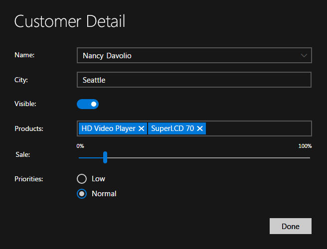Select the Low priority radio button

(82, 179)
